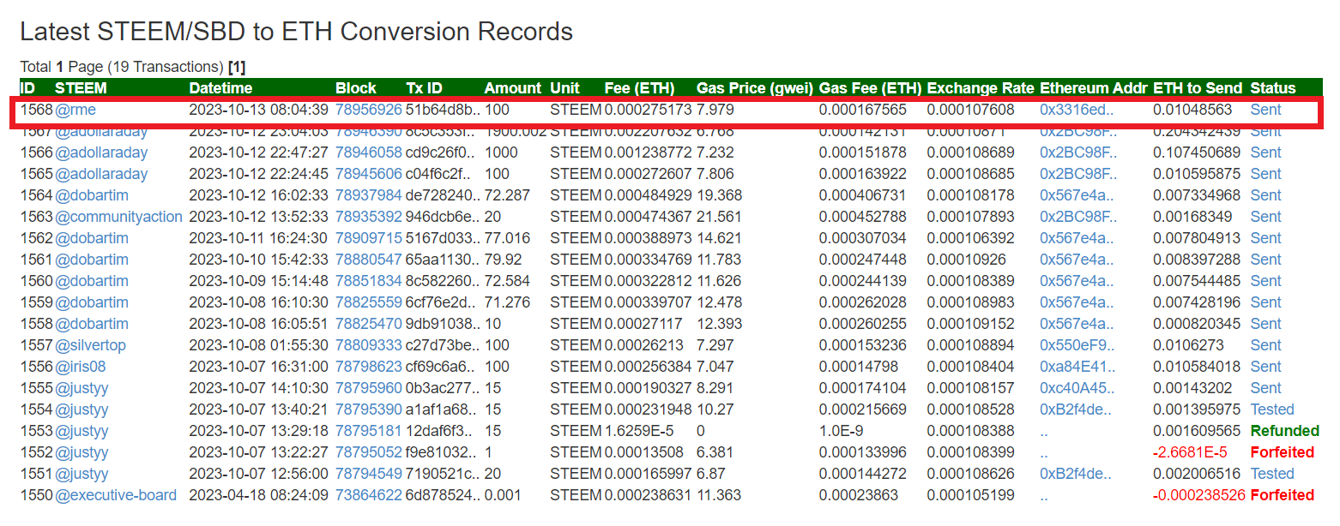Image resolution: width=1340 pixels, height=526 pixels.
Task: Click Tested status in row 1551
Action: [1272, 474]
